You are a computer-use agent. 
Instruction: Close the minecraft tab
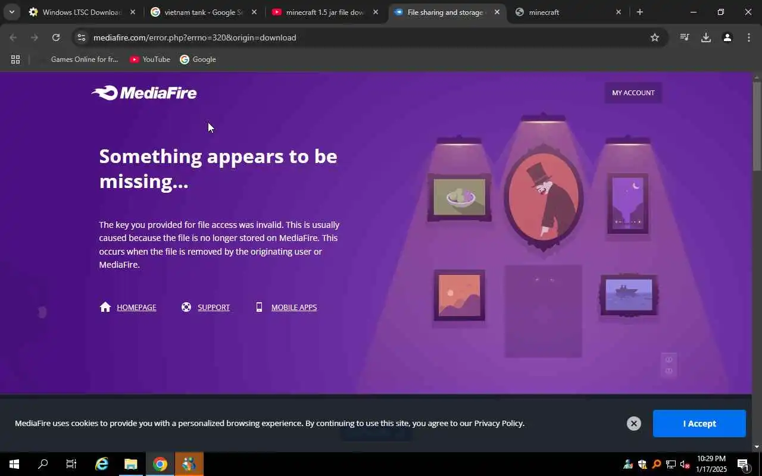pos(619,12)
